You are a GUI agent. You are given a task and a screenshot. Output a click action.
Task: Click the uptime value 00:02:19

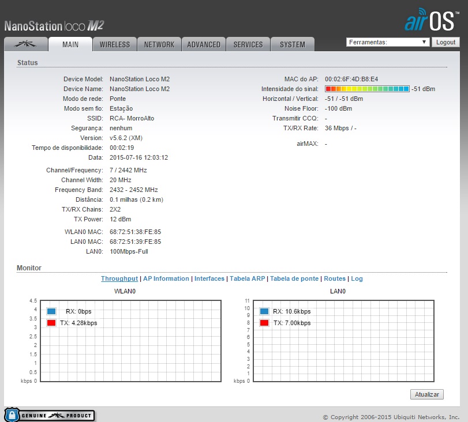pos(122,148)
